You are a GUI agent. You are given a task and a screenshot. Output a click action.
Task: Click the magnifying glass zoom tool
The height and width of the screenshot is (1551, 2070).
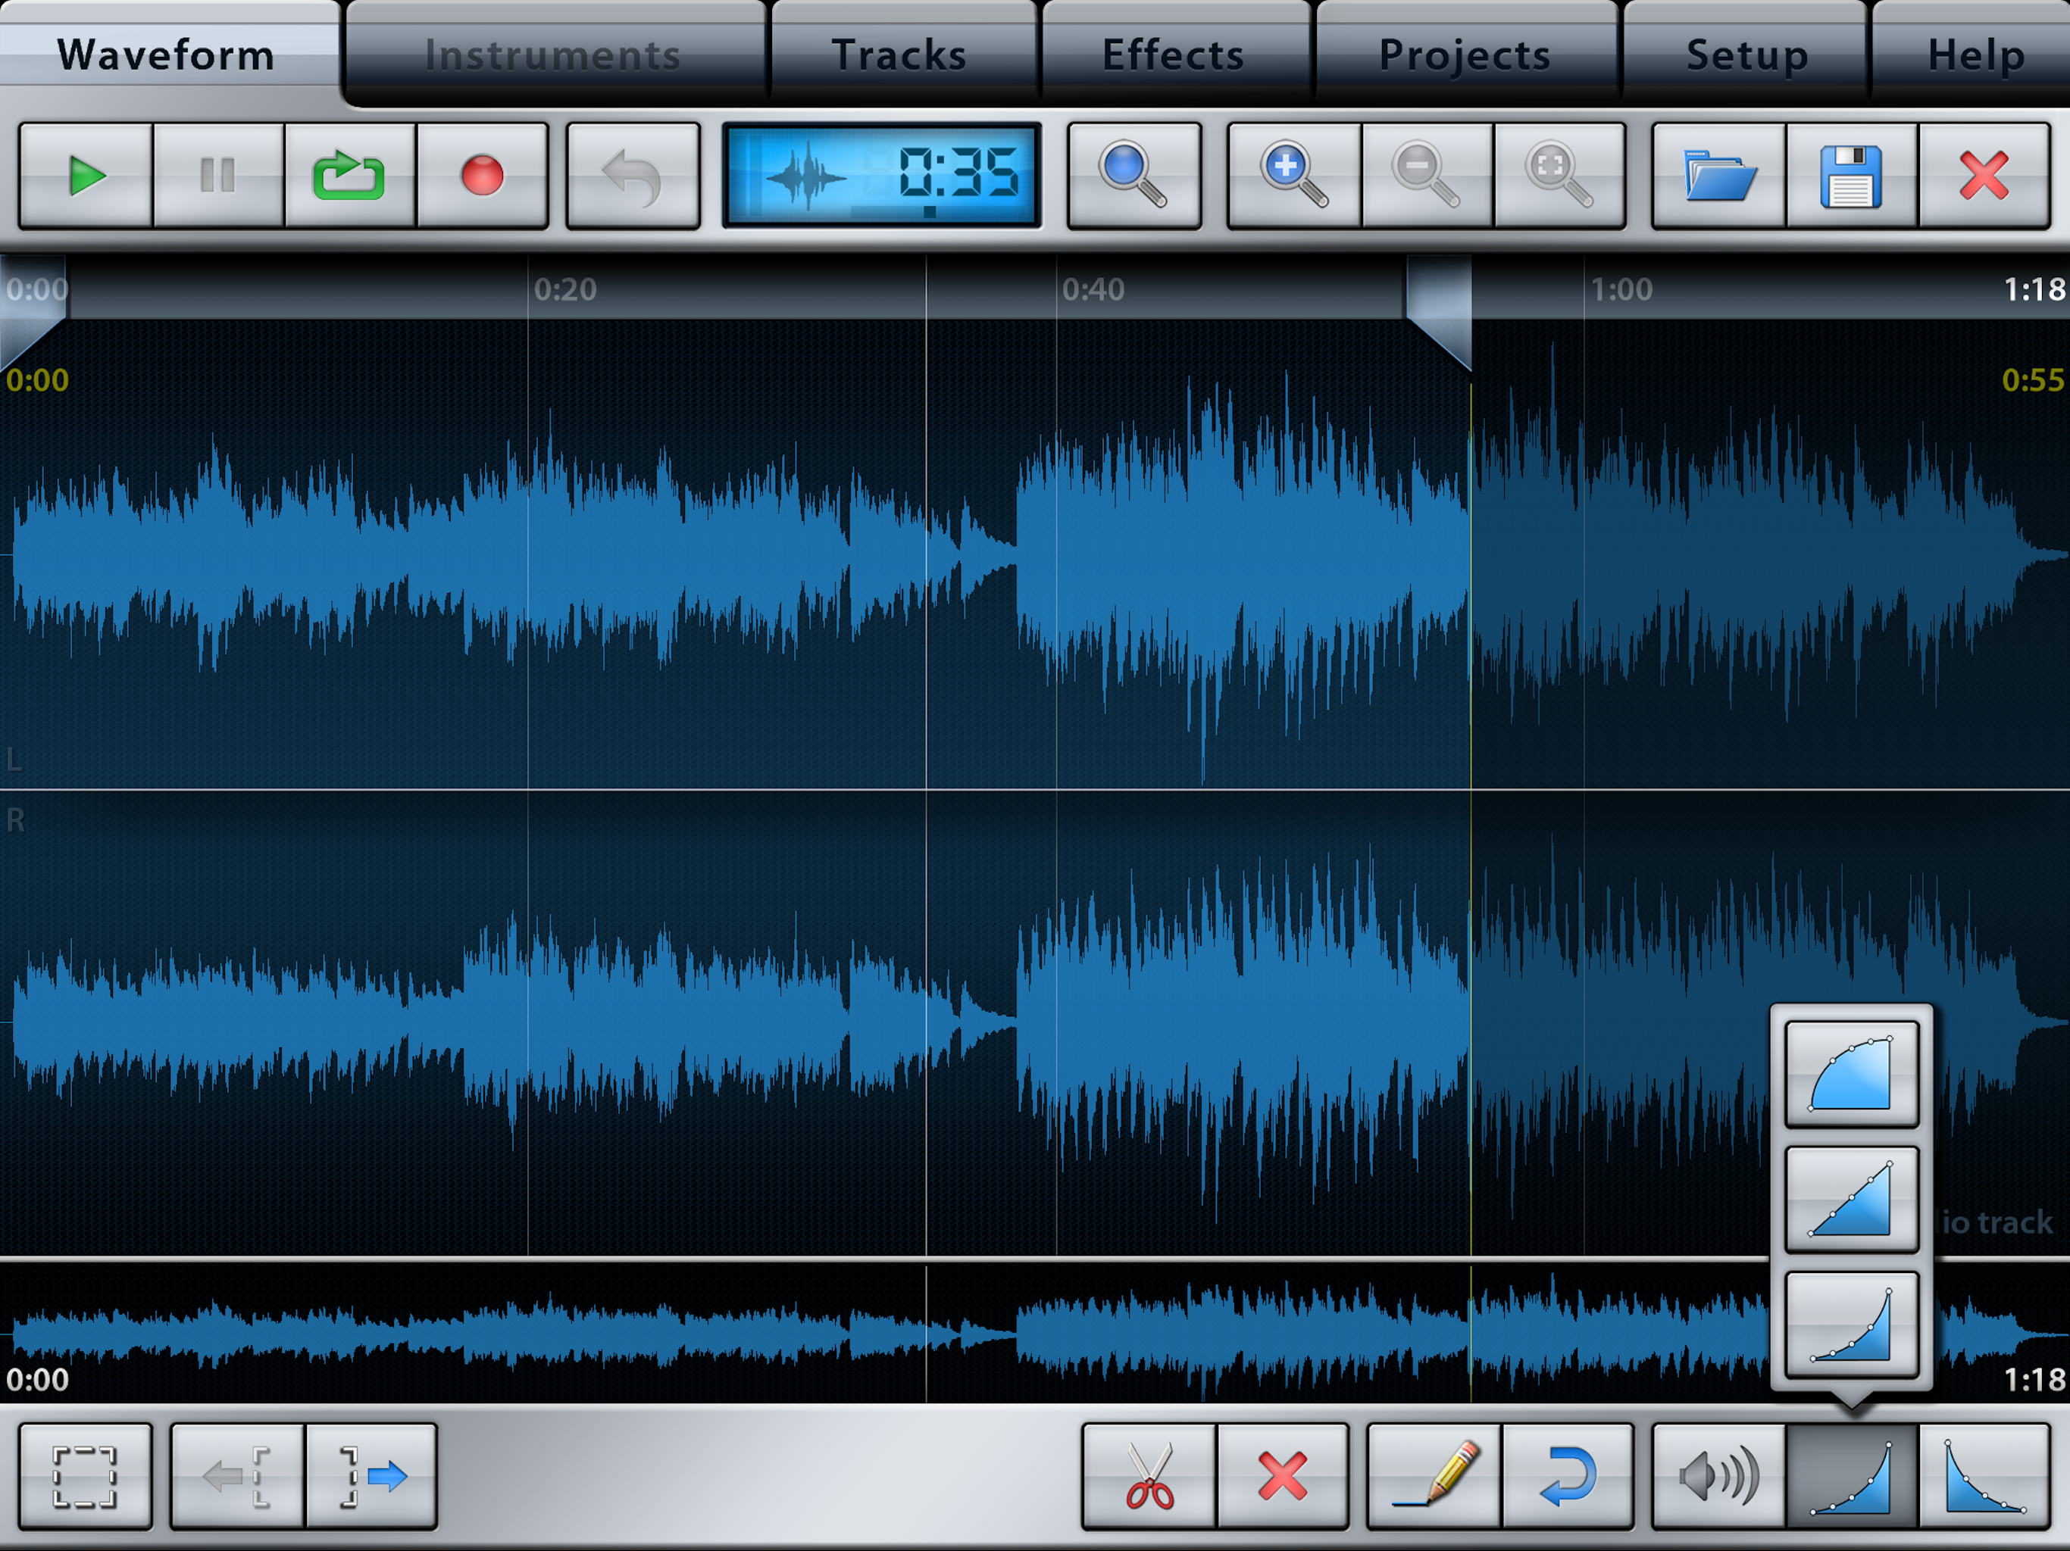click(1133, 176)
